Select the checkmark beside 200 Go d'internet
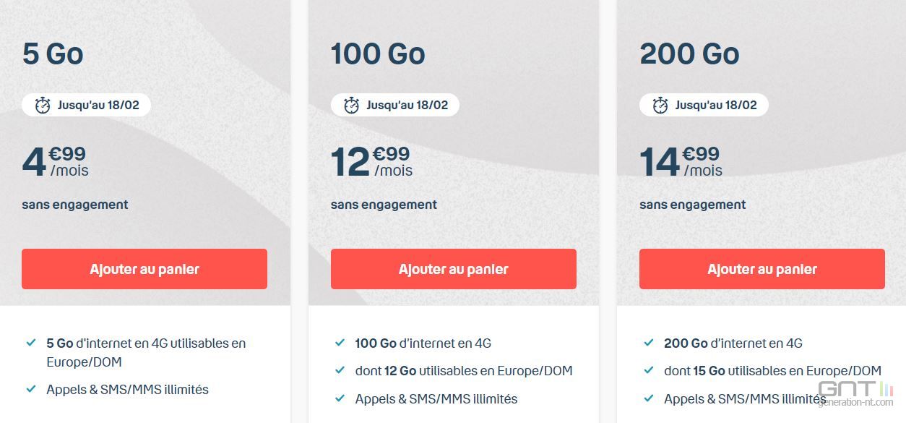Viewport: 906px width, 423px height. point(648,343)
